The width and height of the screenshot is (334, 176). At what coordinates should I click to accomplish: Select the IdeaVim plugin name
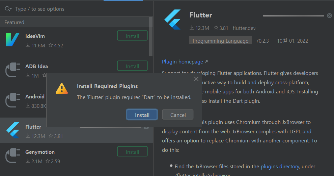click(35, 36)
